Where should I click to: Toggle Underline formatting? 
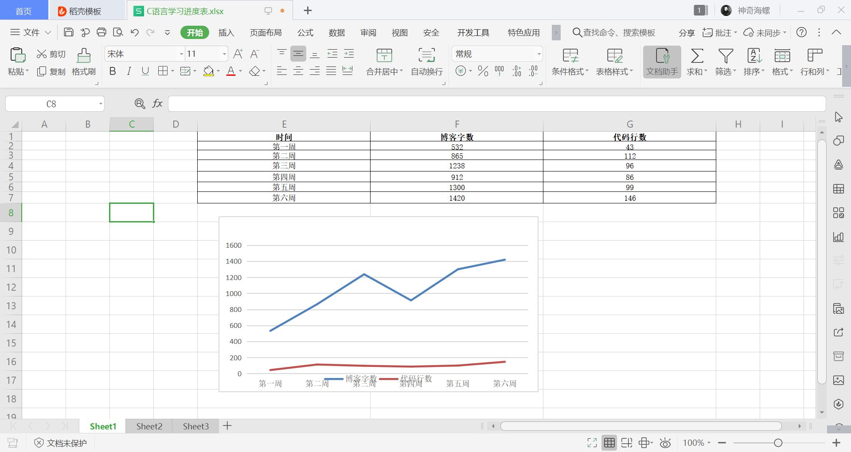pyautogui.click(x=145, y=71)
